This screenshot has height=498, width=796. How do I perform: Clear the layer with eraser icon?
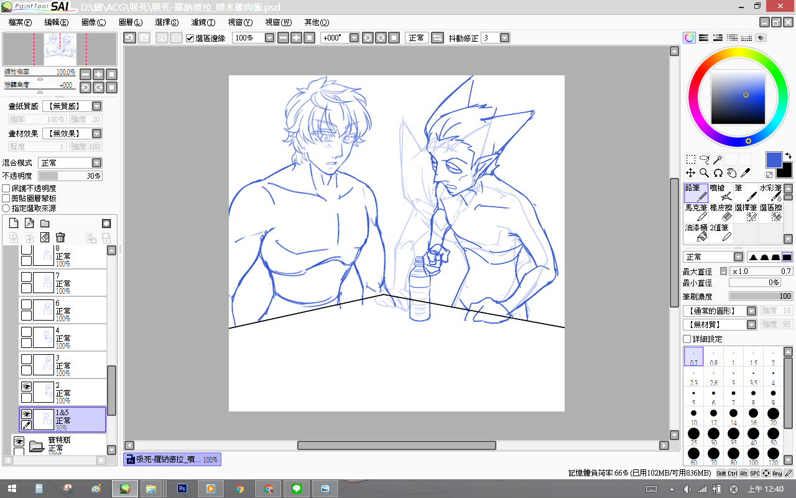tap(45, 237)
